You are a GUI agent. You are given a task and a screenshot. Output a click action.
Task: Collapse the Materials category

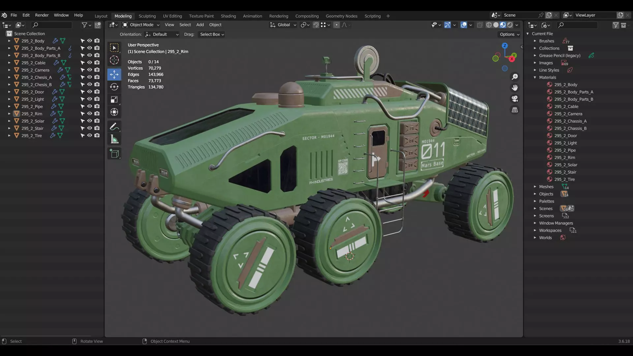[x=535, y=77]
